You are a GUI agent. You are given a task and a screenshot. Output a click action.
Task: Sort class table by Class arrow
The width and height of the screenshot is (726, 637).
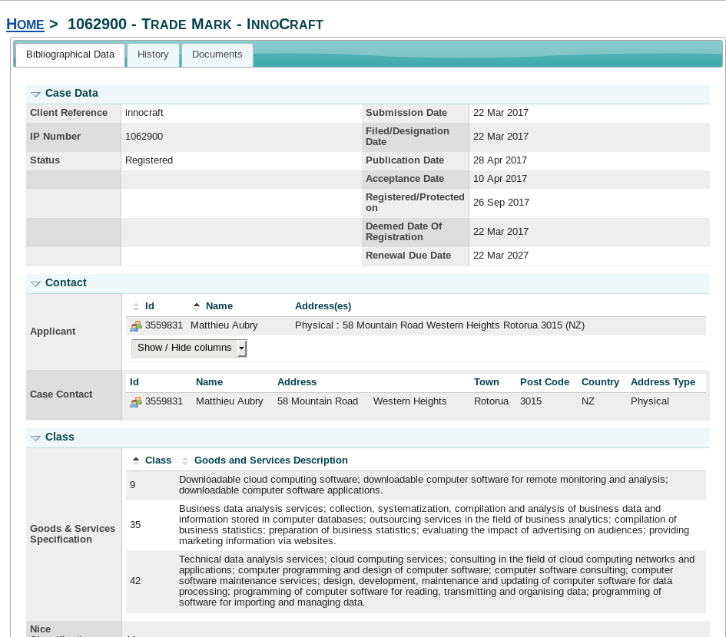136,460
